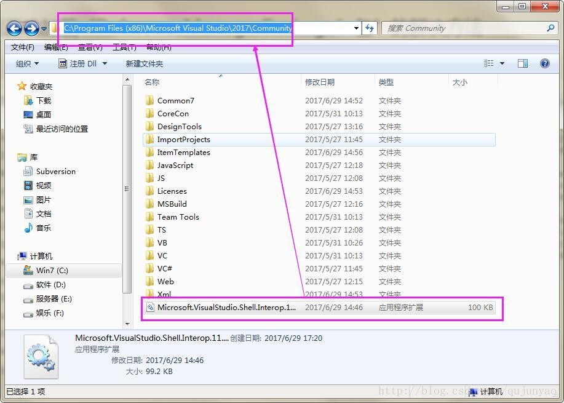Click the 注册 Dll toolbar button
This screenshot has width=564, height=403.
77,64
